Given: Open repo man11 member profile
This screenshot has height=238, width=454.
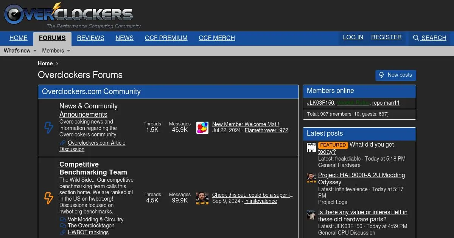Looking at the screenshot, I should coord(386,103).
